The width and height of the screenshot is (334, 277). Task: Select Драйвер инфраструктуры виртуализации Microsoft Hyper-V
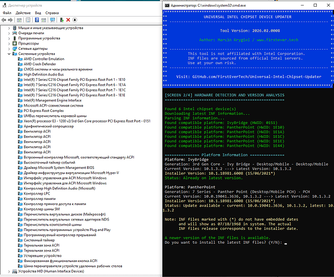point(71,173)
